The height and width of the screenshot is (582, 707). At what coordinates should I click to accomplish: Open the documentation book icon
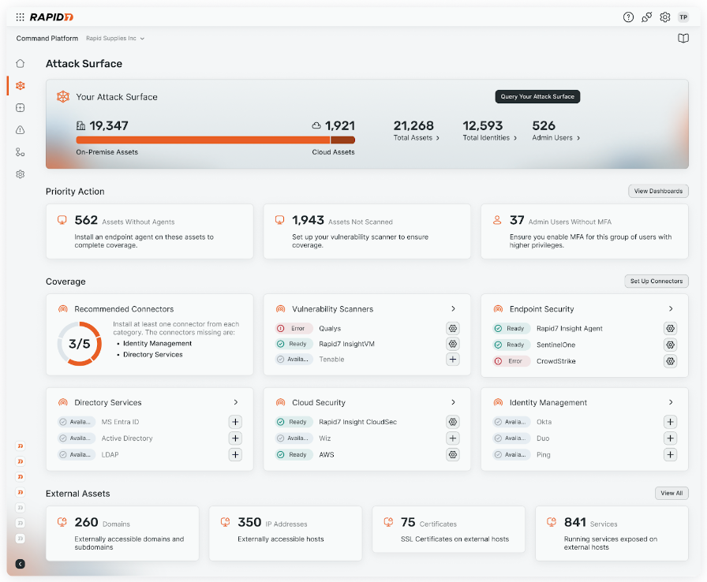coord(683,39)
